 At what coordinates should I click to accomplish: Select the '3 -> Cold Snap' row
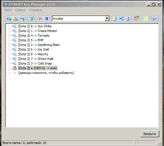pyautogui.click(x=35, y=63)
